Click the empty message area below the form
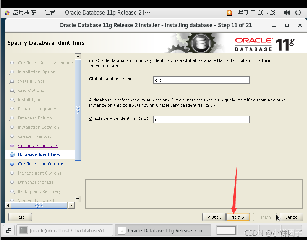Screen dimensions: 308x240 point(194,194)
